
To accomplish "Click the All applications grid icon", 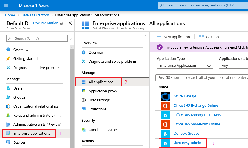I will click(x=84, y=82).
